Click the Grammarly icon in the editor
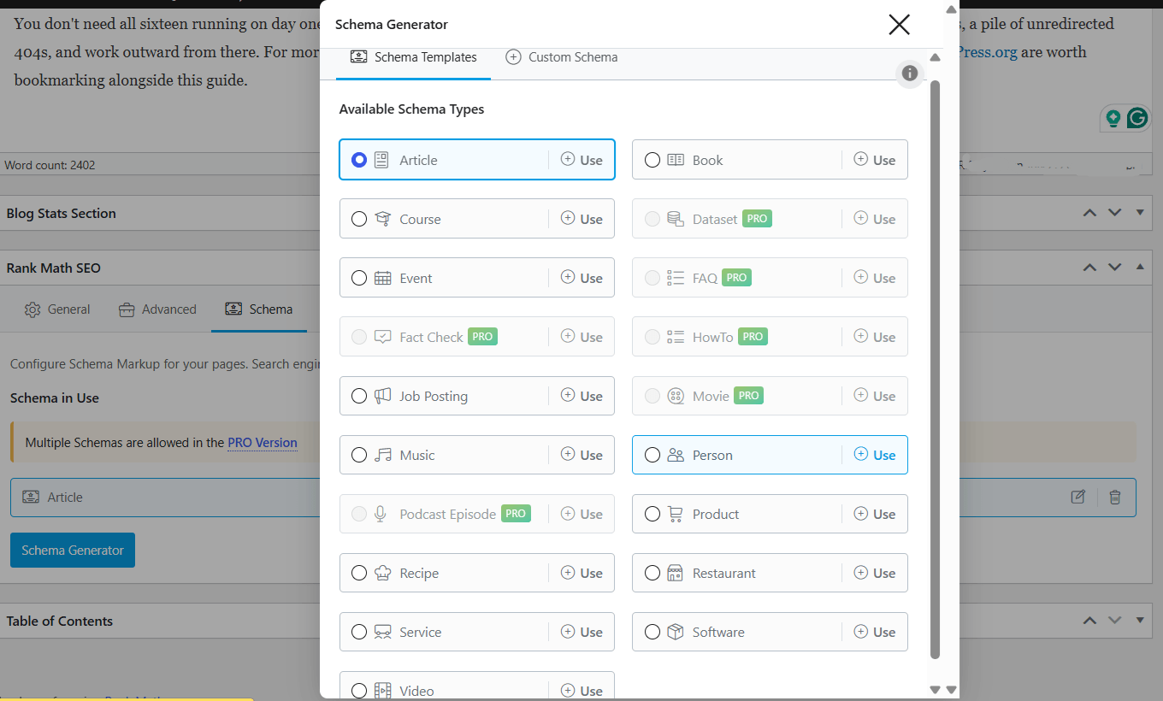 click(x=1136, y=118)
